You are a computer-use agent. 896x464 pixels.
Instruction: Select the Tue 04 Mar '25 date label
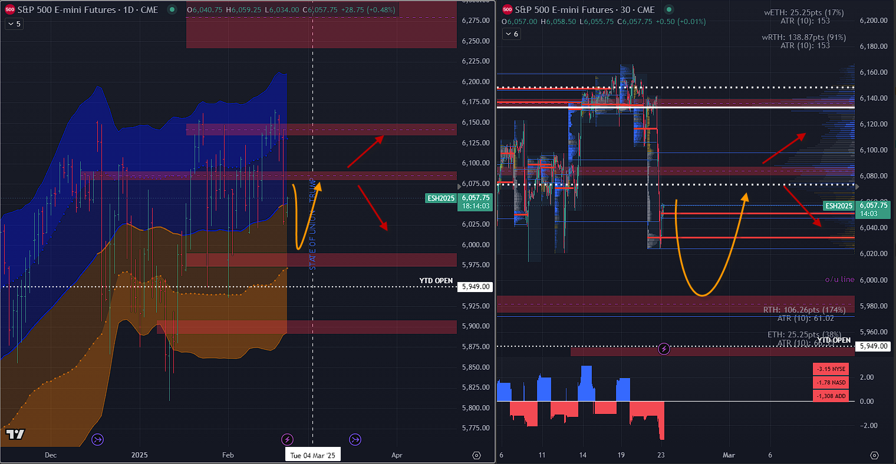pos(312,455)
